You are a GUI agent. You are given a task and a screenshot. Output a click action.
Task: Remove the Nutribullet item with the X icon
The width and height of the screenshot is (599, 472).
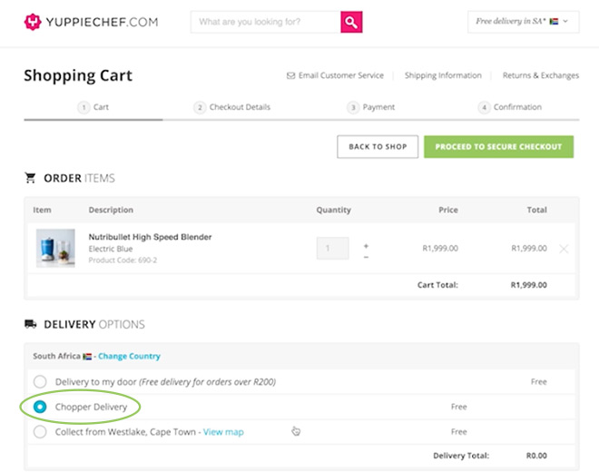(x=564, y=249)
